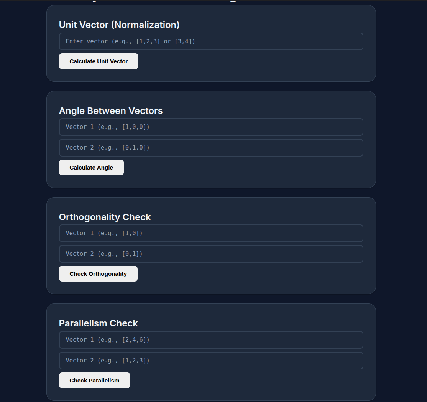427x402 pixels.
Task: Click the Orthogonality Check heading
Action: (105, 217)
